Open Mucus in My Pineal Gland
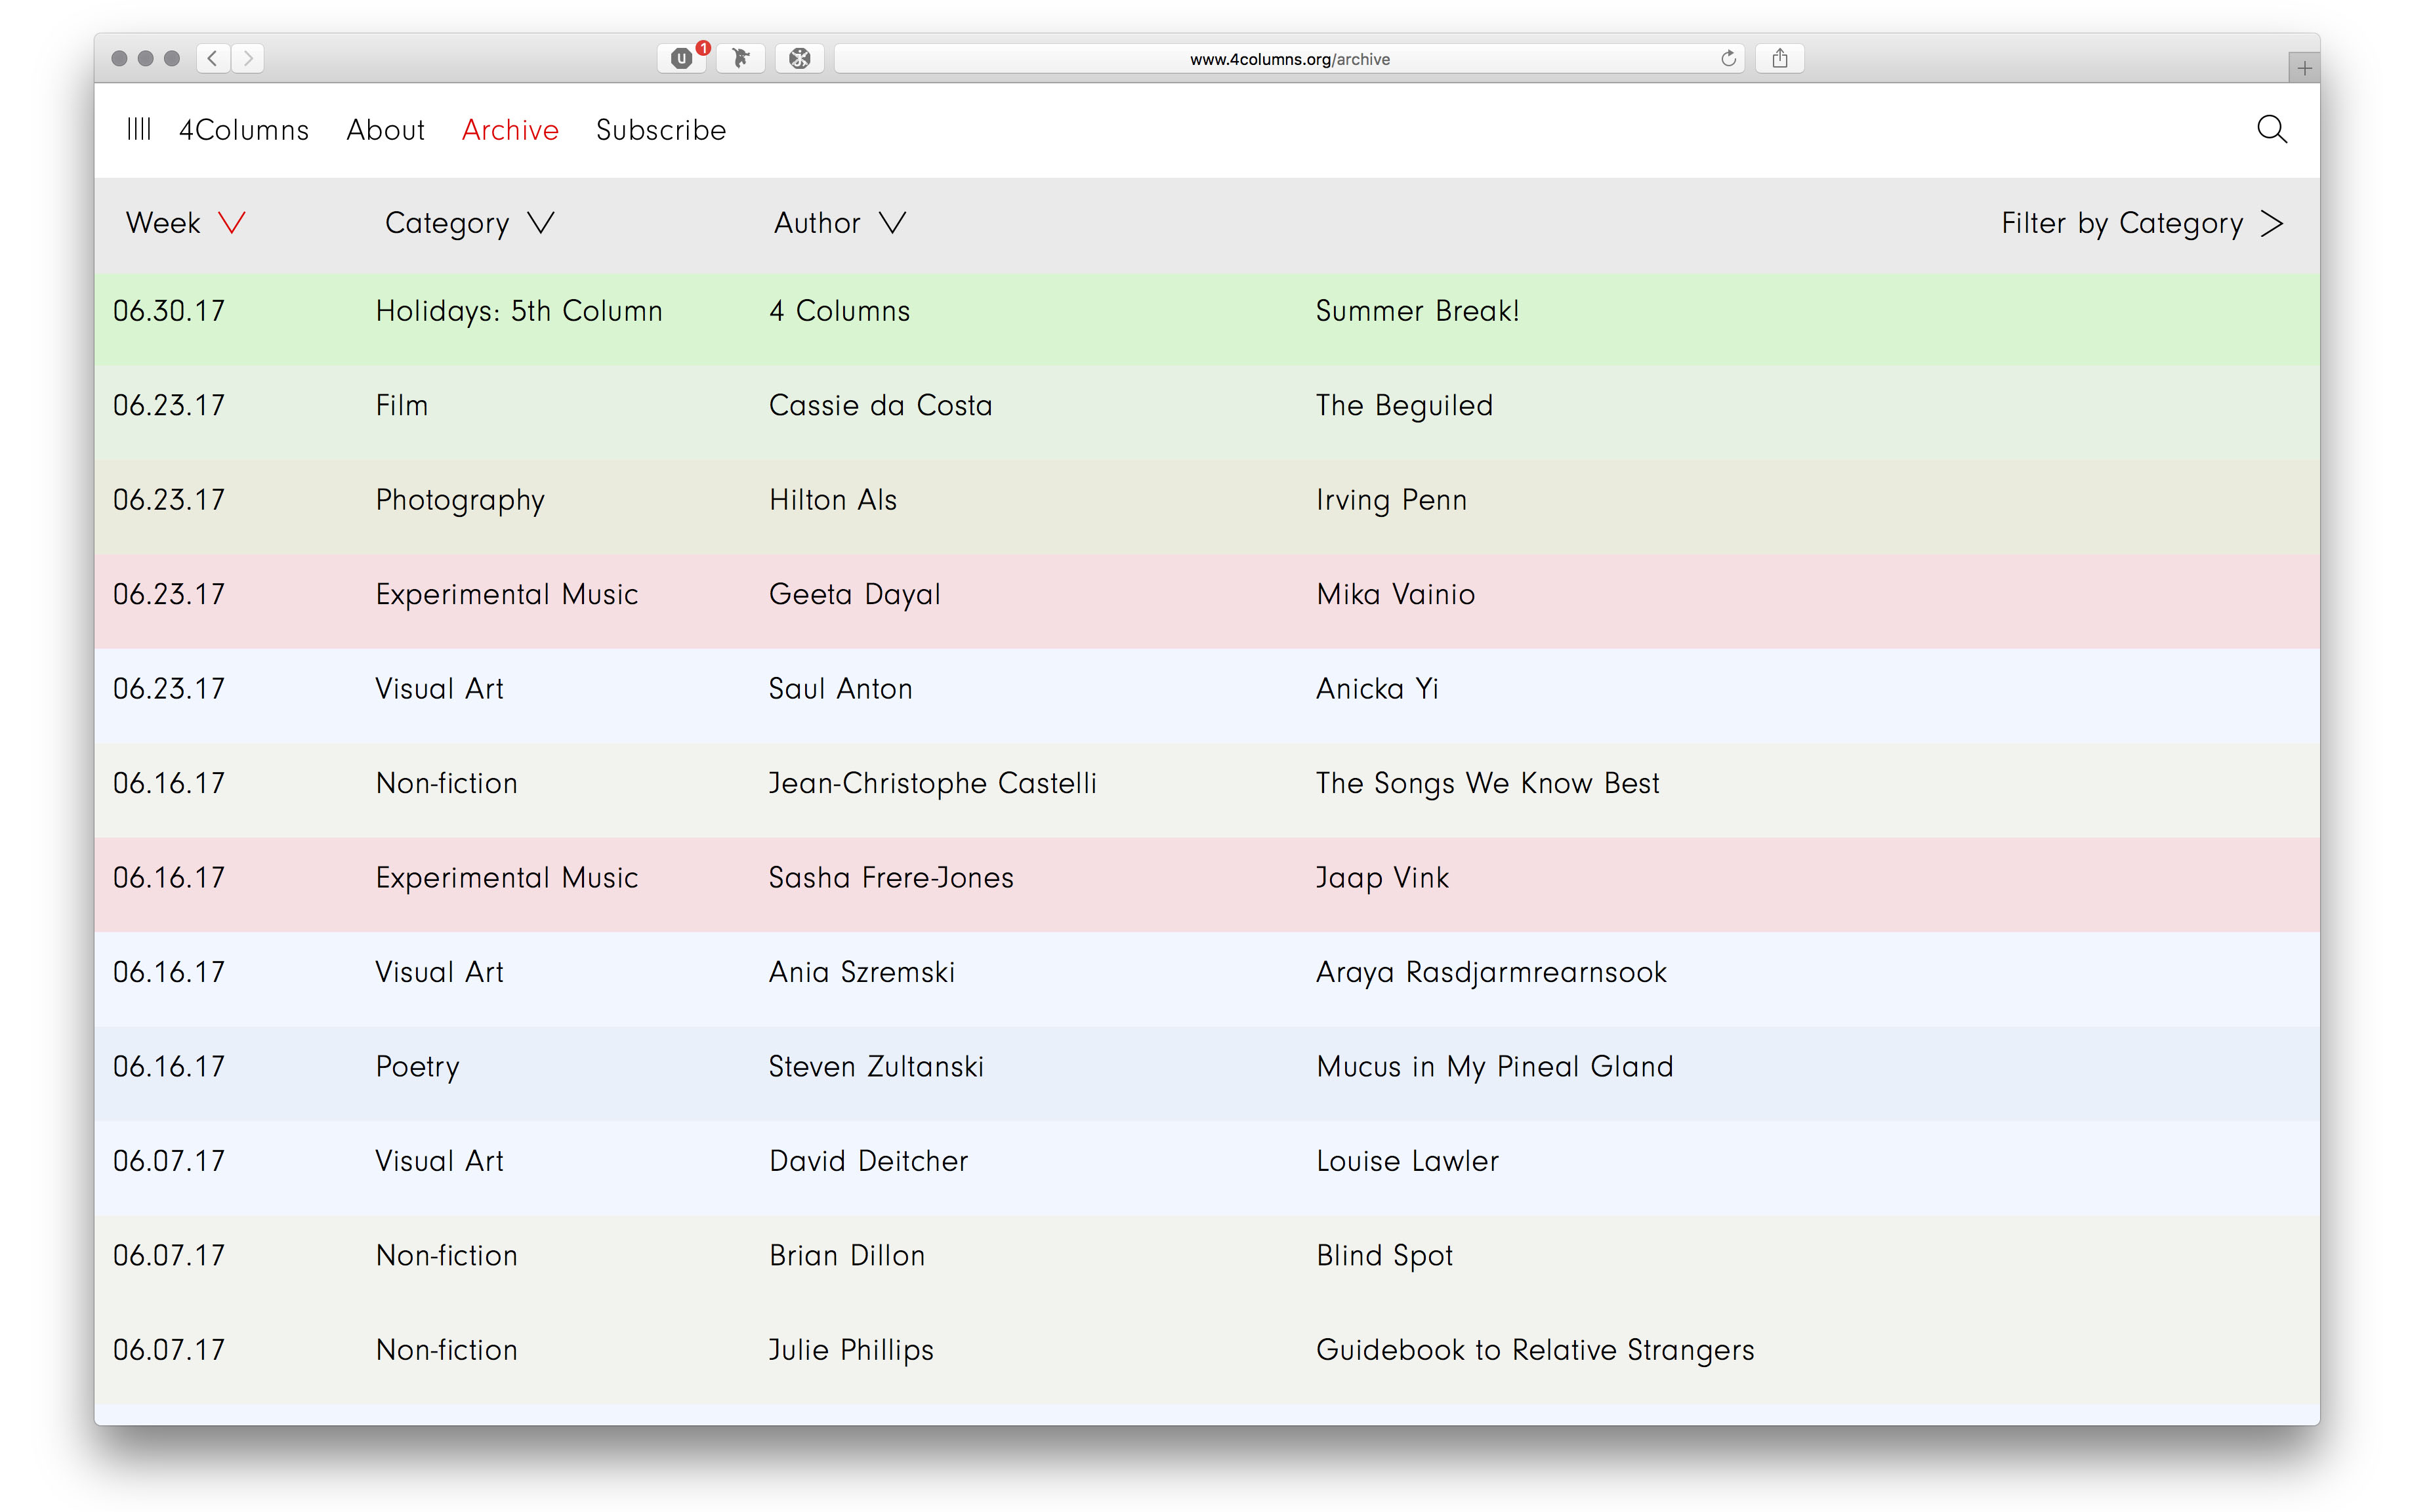2410x1512 pixels. click(x=1494, y=1067)
